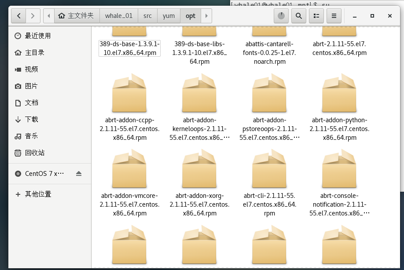Click the abrt-addon-pstoreoops file name label
The width and height of the screenshot is (404, 270).
tap(269, 129)
